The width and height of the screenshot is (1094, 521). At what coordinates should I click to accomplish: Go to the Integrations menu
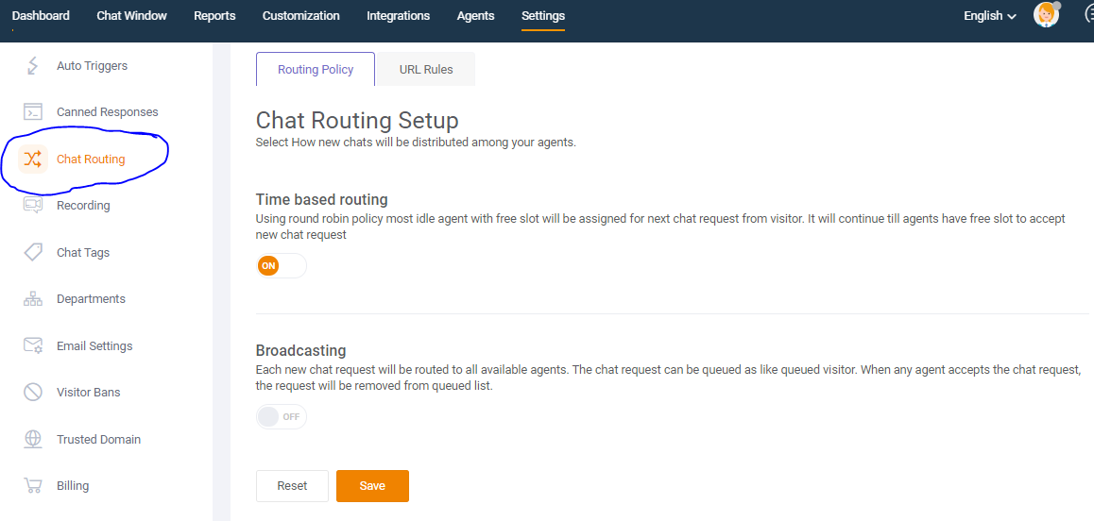coord(399,15)
